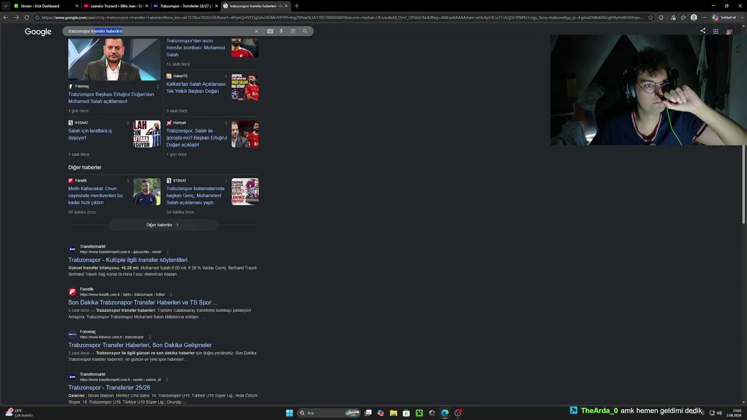Open the browser settings three-dot menu

pyautogui.click(x=704, y=17)
